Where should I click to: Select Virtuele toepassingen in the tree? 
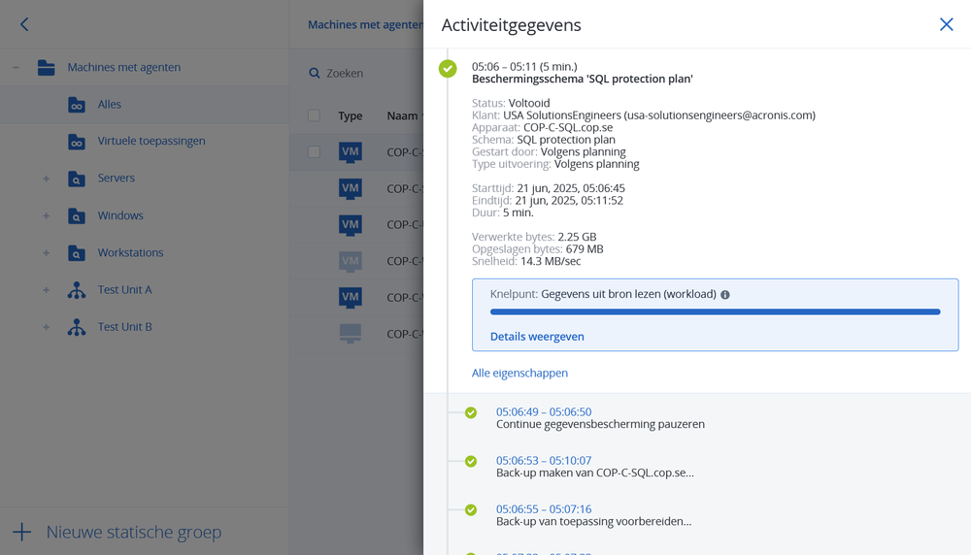point(151,141)
